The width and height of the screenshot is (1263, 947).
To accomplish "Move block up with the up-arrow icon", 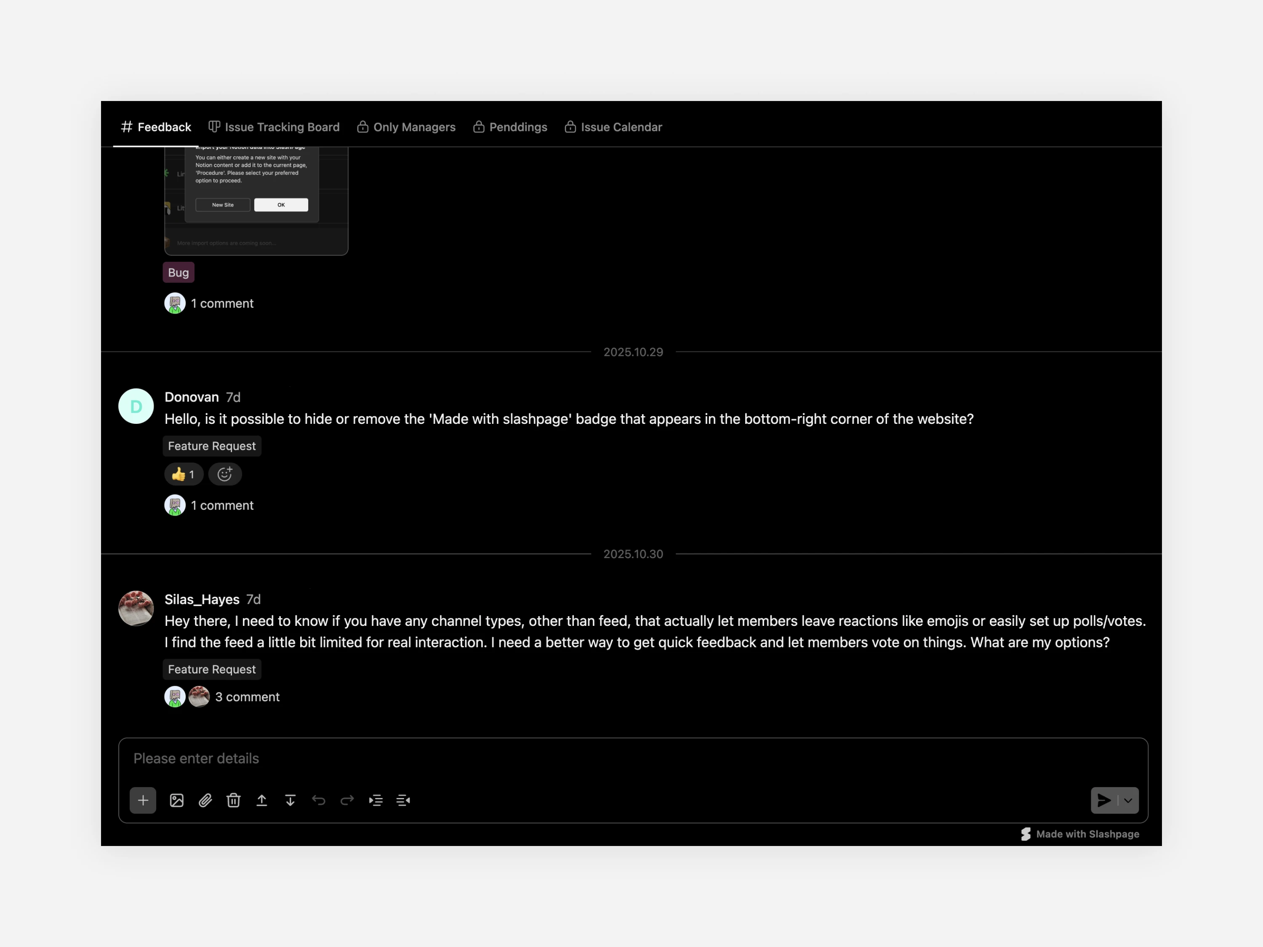I will point(261,800).
